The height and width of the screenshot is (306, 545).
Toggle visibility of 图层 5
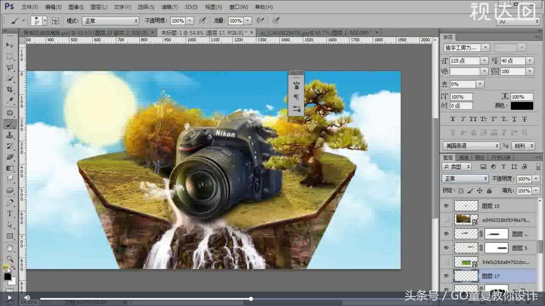click(x=446, y=248)
